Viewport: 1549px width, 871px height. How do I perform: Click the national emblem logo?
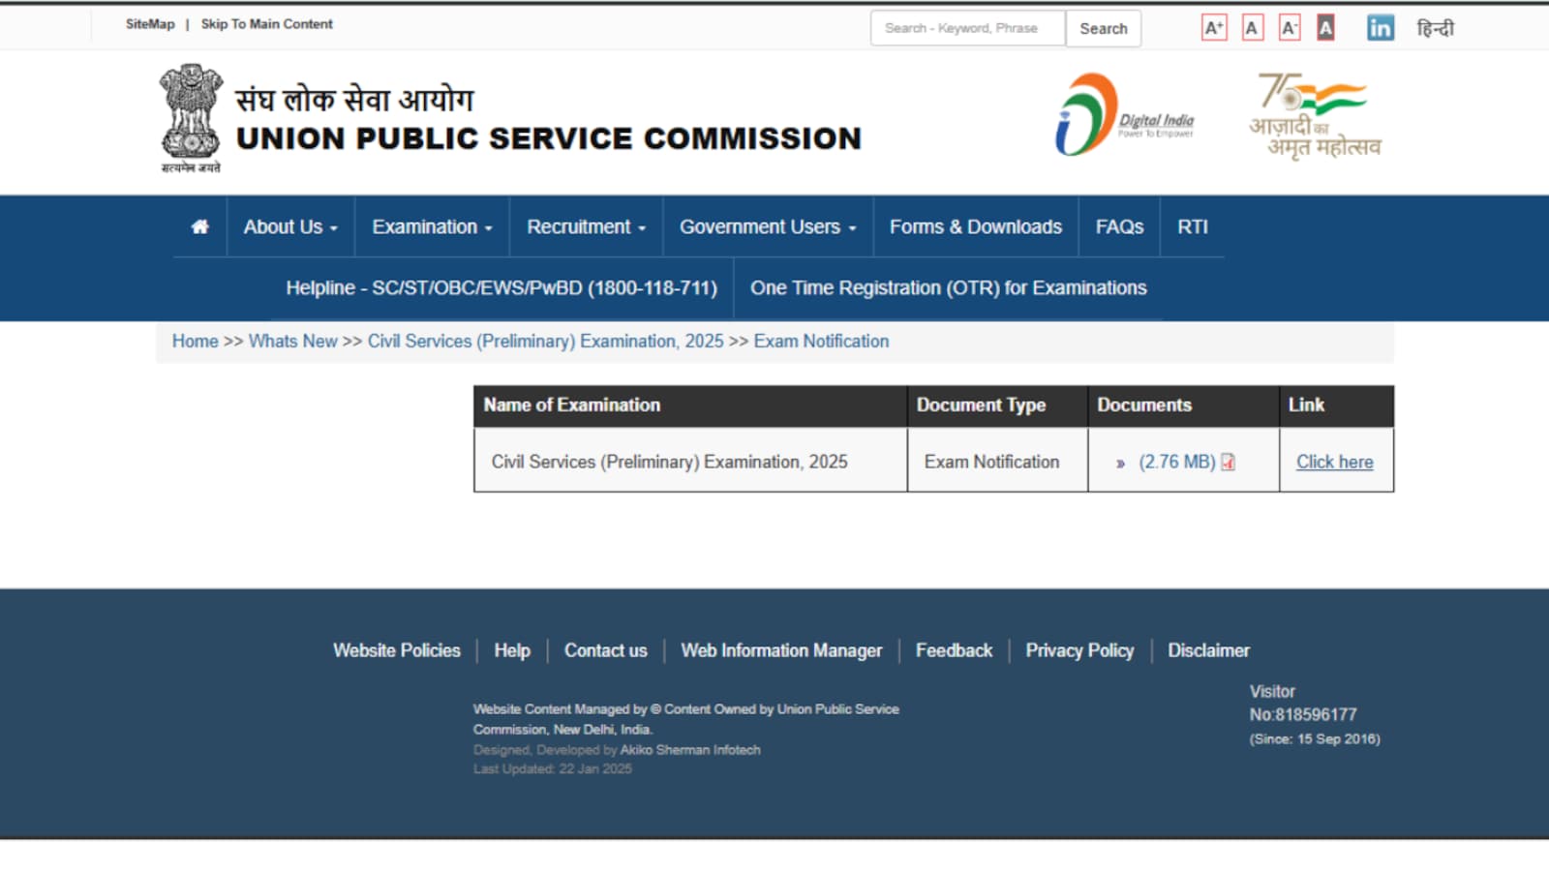click(191, 118)
